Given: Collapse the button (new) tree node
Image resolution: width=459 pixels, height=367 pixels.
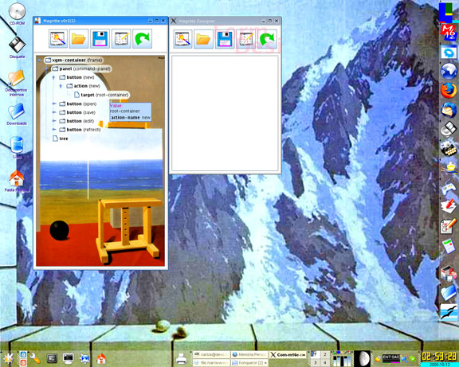Looking at the screenshot, I should [53, 77].
